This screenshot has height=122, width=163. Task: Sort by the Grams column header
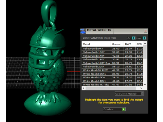coord(117,44)
